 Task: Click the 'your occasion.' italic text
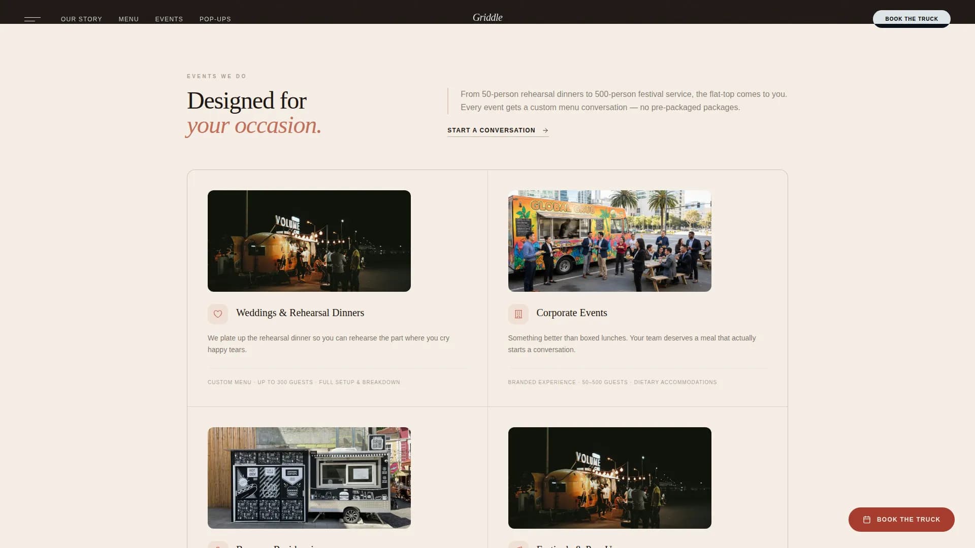[254, 126]
